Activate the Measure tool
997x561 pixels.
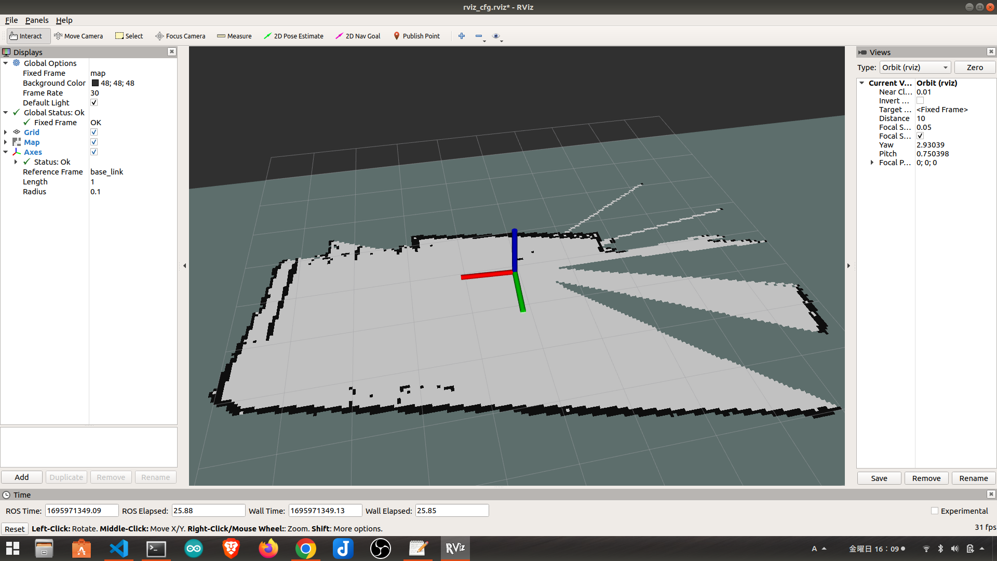coord(234,36)
